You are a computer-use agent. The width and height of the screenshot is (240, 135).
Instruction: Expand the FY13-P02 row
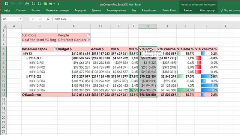pyautogui.click(x=31, y=67)
